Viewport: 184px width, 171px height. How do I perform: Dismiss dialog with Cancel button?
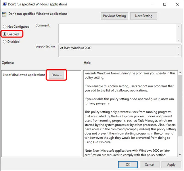[x=149, y=164]
